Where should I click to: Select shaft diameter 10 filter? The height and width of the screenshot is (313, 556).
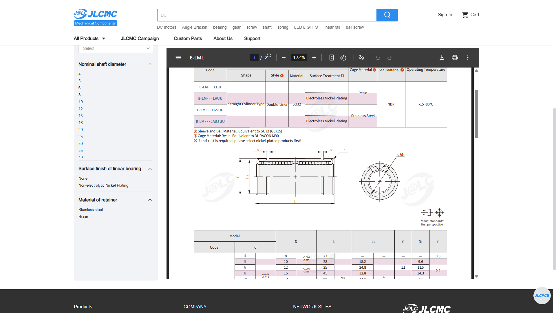point(81,102)
